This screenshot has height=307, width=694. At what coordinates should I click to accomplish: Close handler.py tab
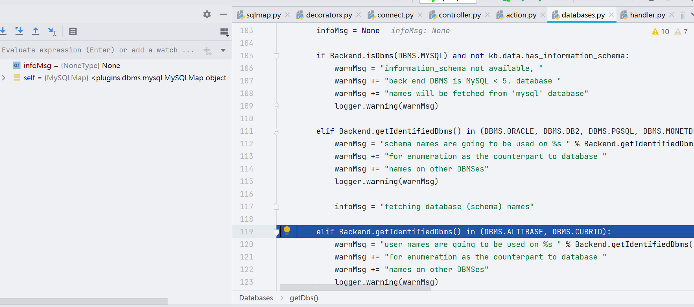[672, 15]
